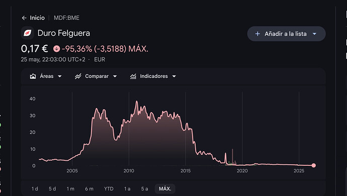Select the 1 a time range tab
Viewport: 347px width, 196px height.
(x=127, y=188)
